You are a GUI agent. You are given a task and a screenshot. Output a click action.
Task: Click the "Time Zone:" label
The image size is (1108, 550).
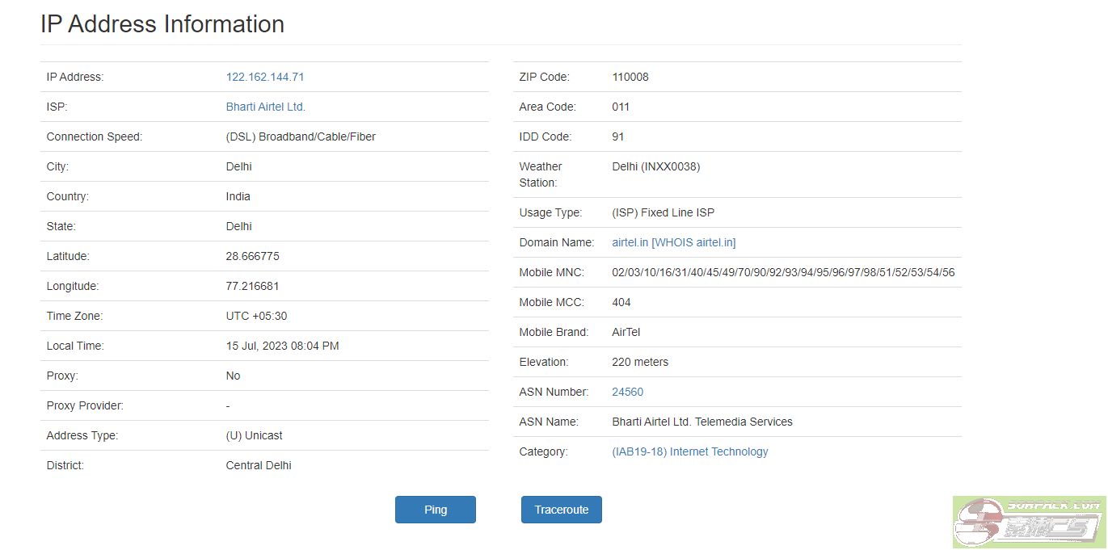click(75, 316)
